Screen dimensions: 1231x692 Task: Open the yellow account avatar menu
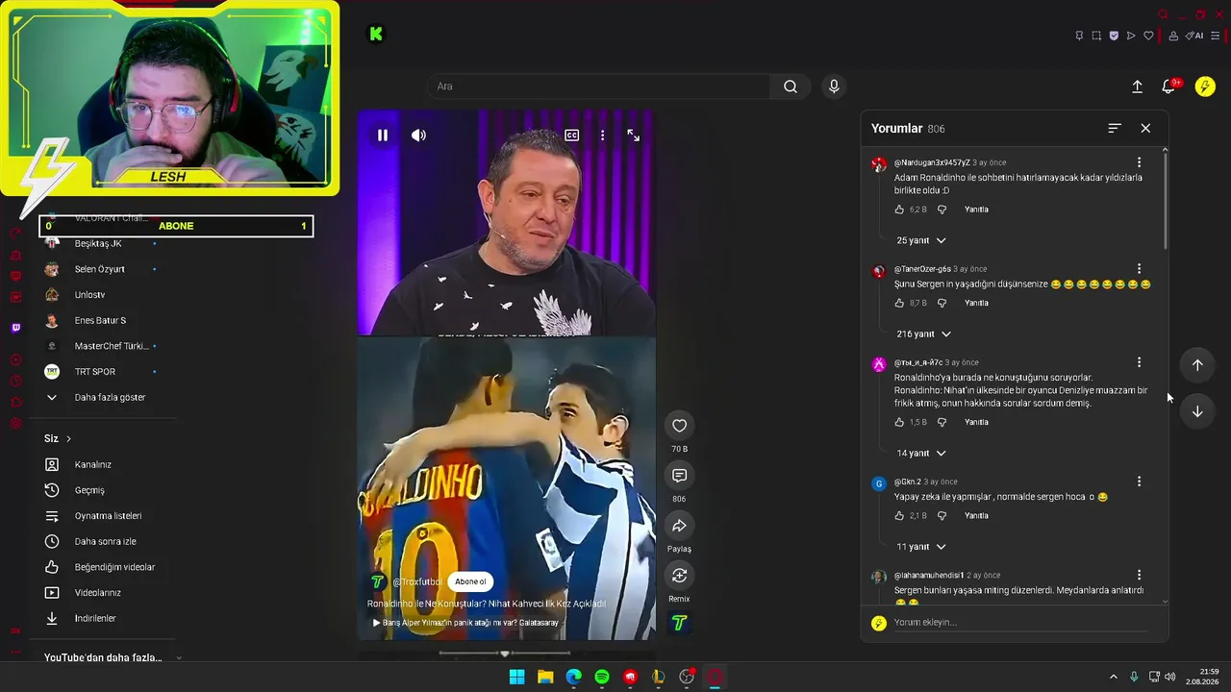1205,86
